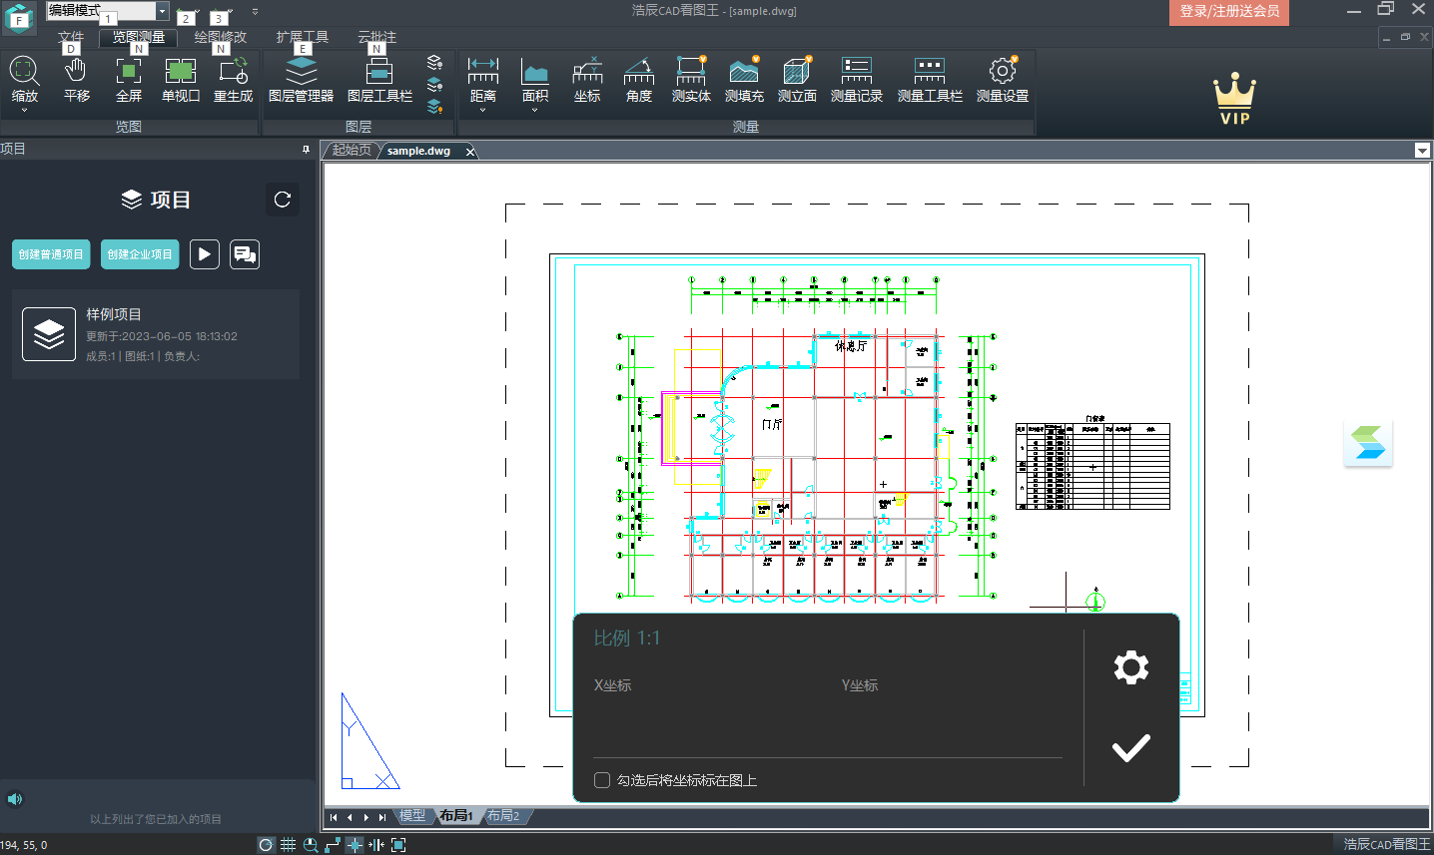Screen dimensions: 1434x855
Task: Open the 编辑模式 mode dropdown
Action: [x=162, y=11]
